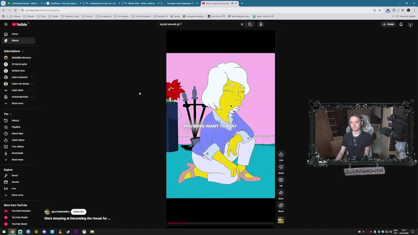
Task: Seek on the Shorts progress bar
Action: (x=220, y=223)
